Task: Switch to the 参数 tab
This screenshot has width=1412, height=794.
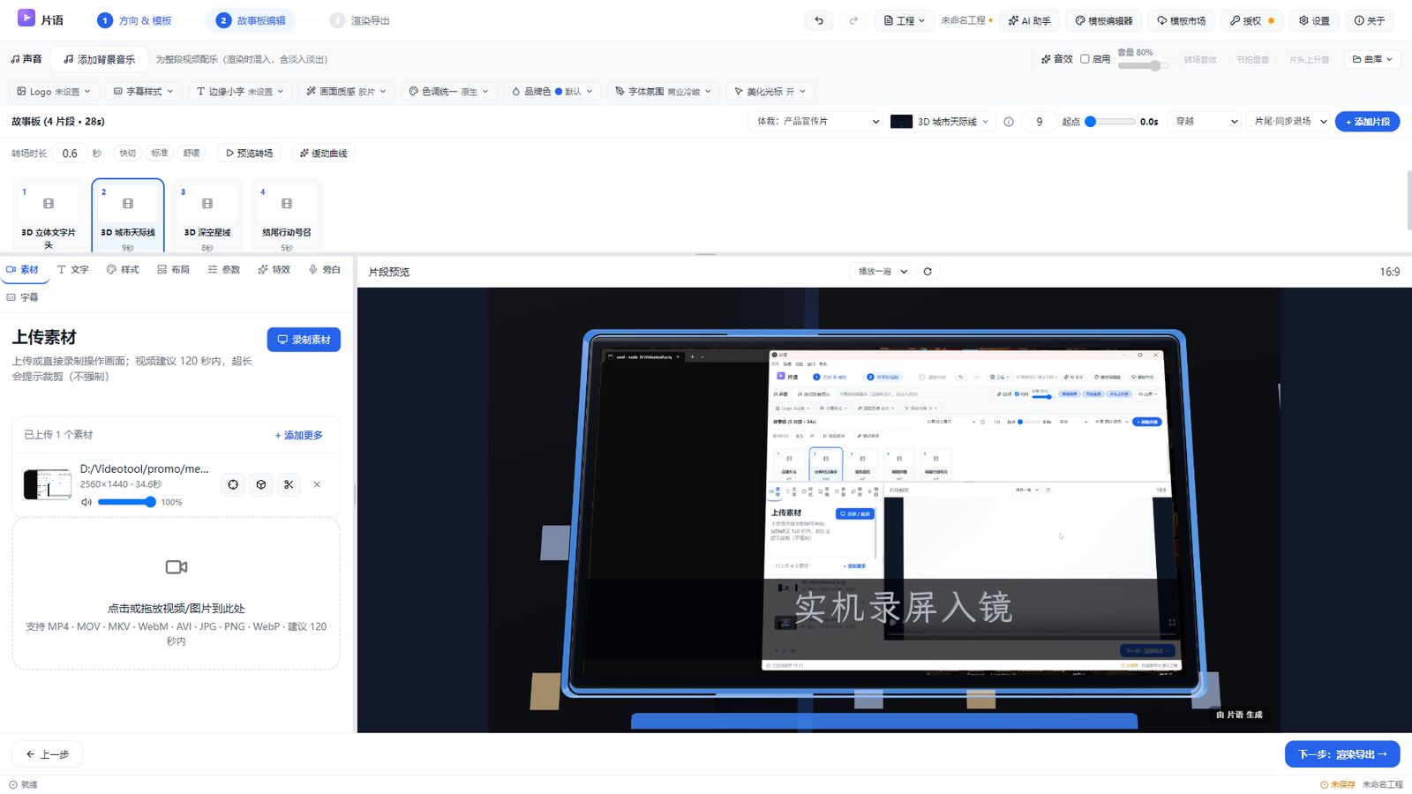Action: tap(224, 270)
